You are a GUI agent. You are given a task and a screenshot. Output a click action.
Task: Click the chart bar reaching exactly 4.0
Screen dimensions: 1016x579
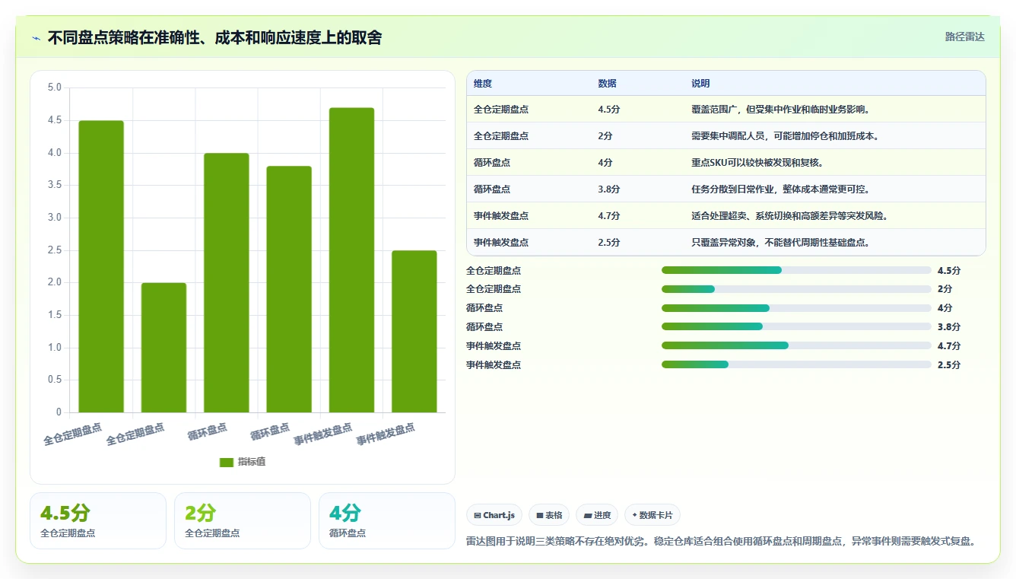coord(227,283)
